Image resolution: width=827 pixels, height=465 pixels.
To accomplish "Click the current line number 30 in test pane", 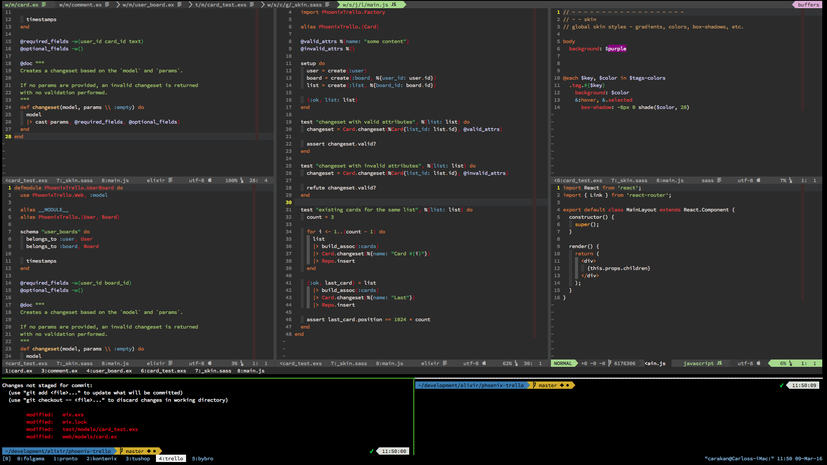I will pyautogui.click(x=289, y=202).
